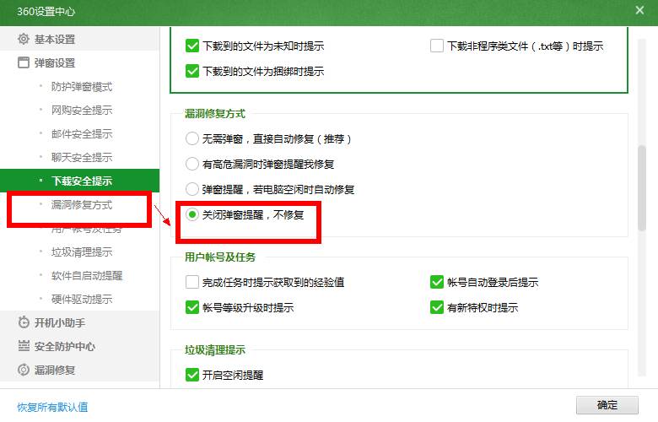Click the 基本设置 gear icon
The image size is (658, 422).
24,39
